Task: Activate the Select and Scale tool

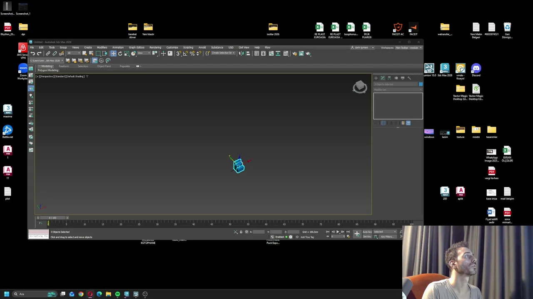Action: [x=127, y=53]
